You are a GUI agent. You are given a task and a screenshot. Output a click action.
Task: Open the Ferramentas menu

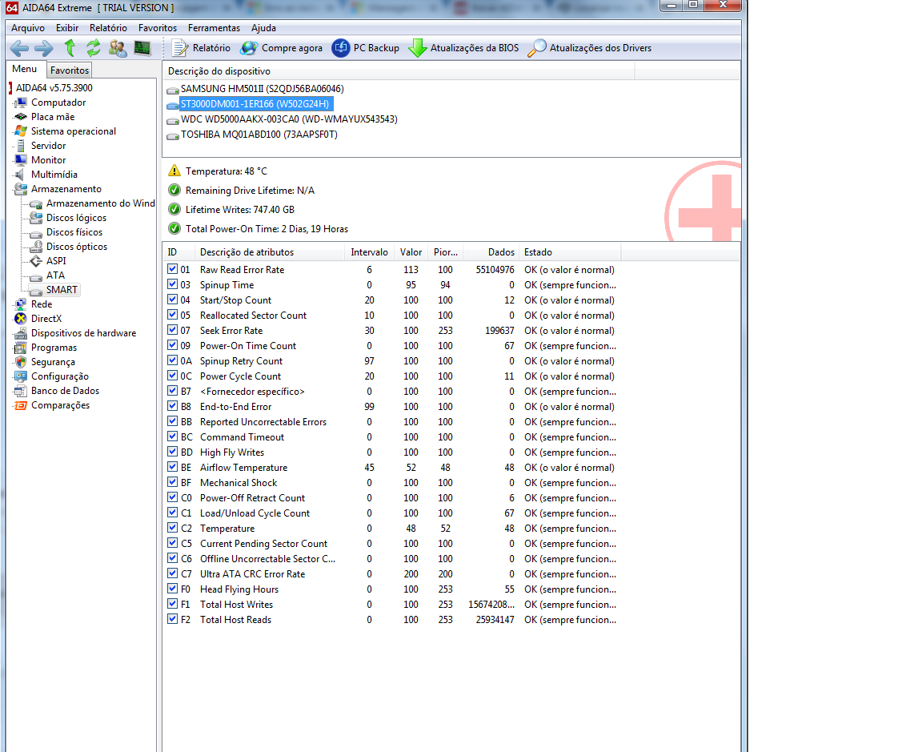(x=214, y=28)
